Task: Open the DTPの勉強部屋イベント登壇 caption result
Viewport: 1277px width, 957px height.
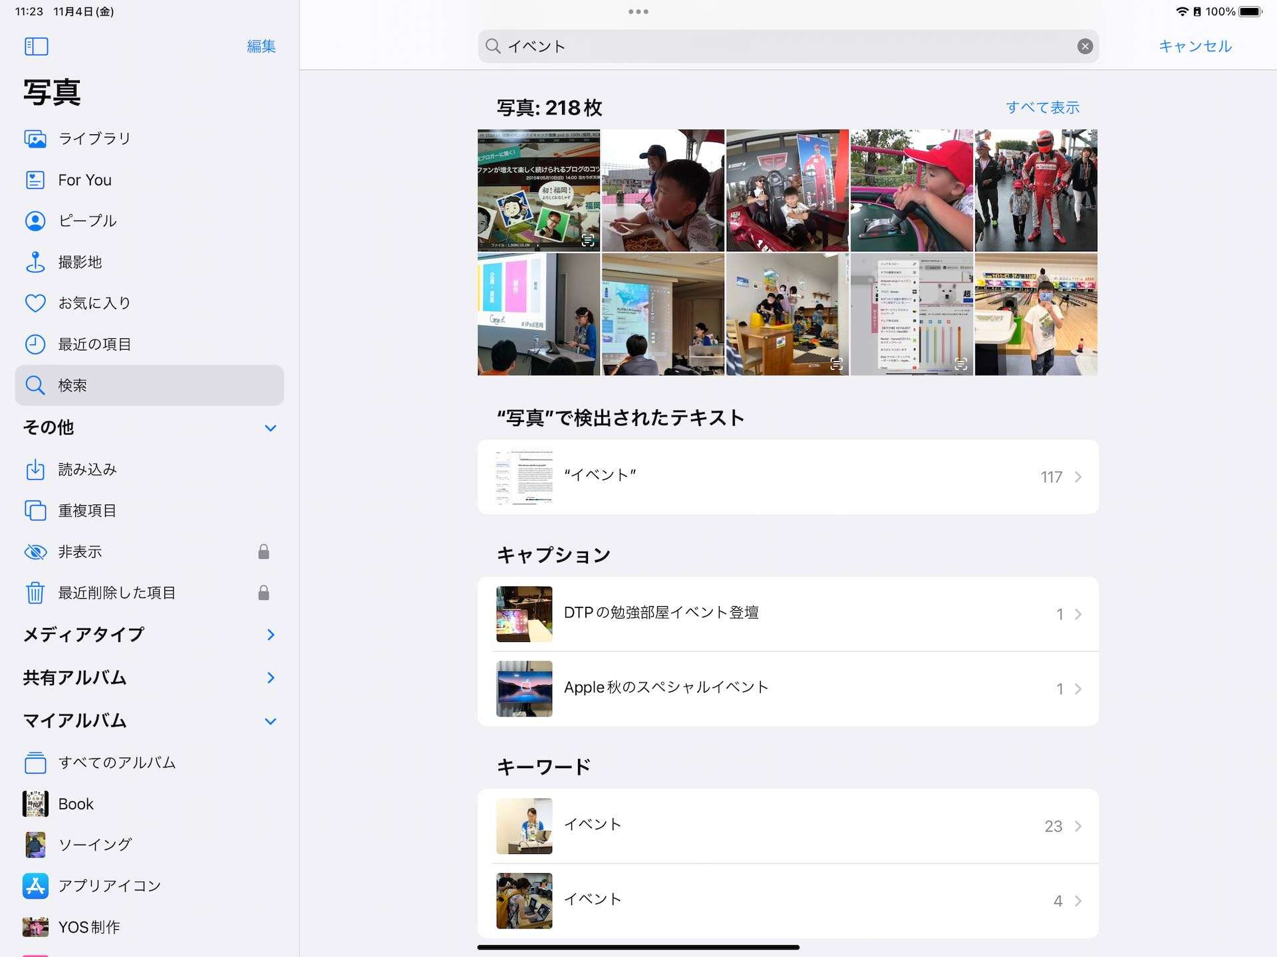Action: click(788, 614)
